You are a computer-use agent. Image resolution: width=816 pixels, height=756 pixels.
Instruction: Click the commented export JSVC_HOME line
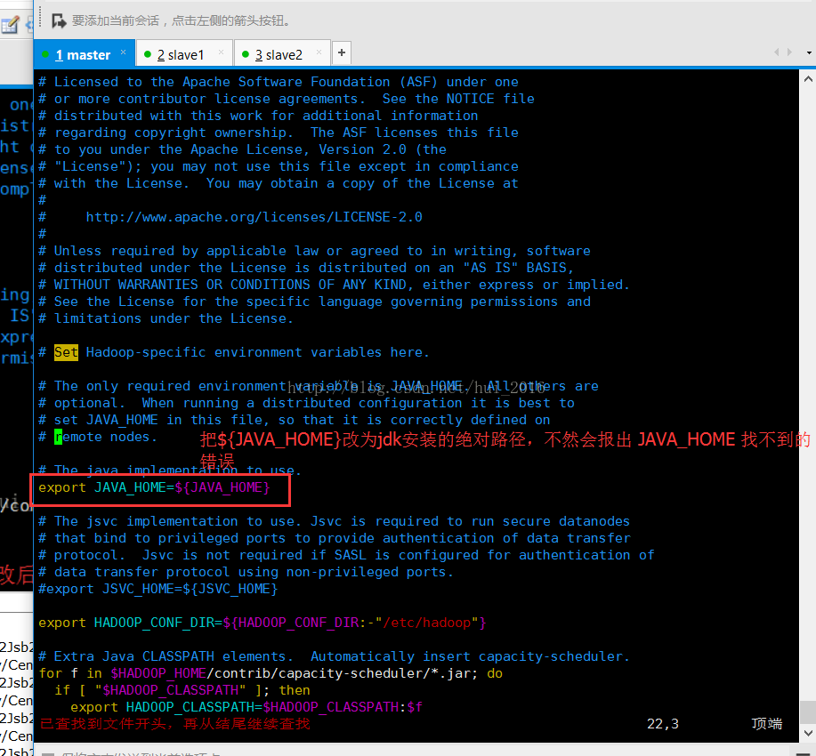(158, 589)
